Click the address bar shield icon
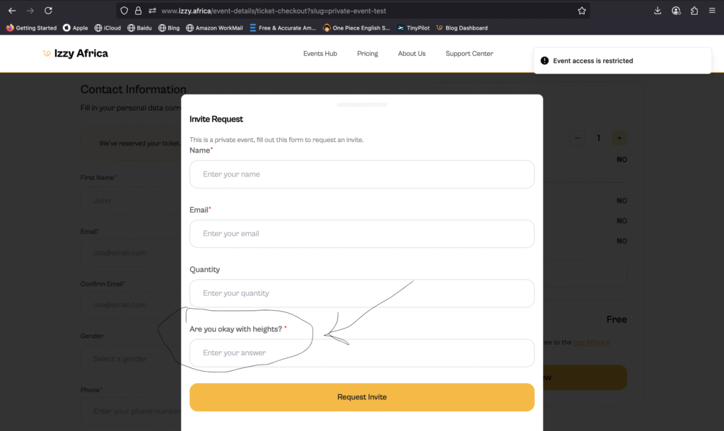724x431 pixels. pyautogui.click(x=124, y=11)
